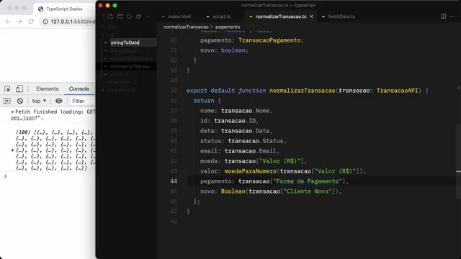Open the oes.json link in console

pyautogui.click(x=22, y=118)
